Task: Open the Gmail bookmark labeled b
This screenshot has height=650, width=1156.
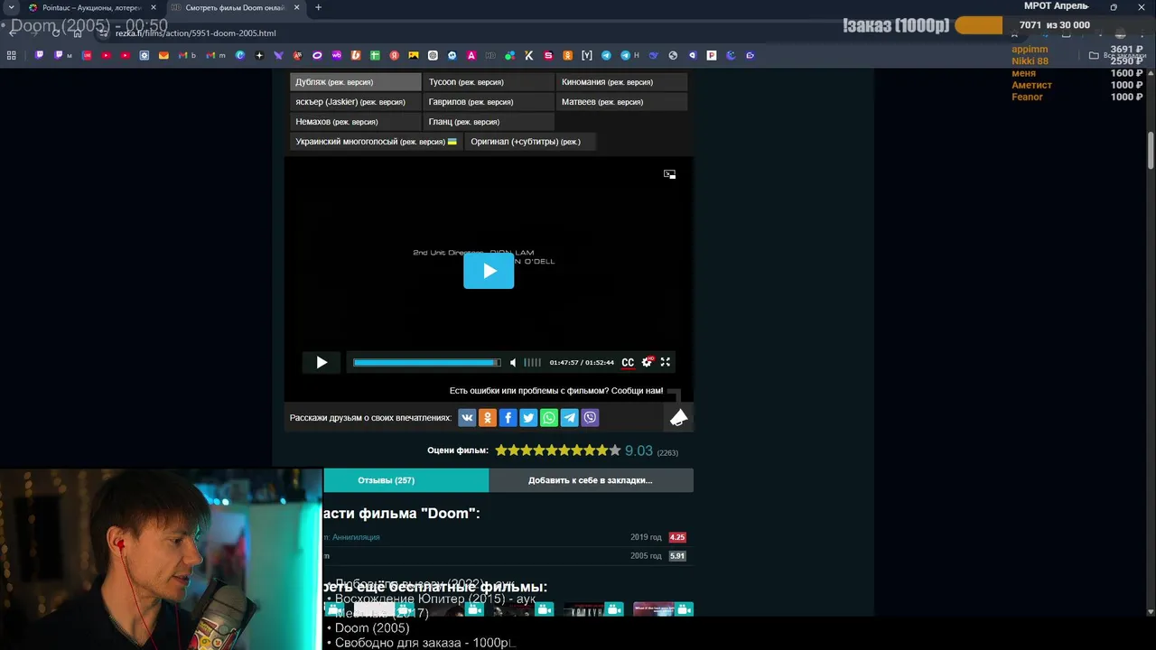Action: (187, 55)
